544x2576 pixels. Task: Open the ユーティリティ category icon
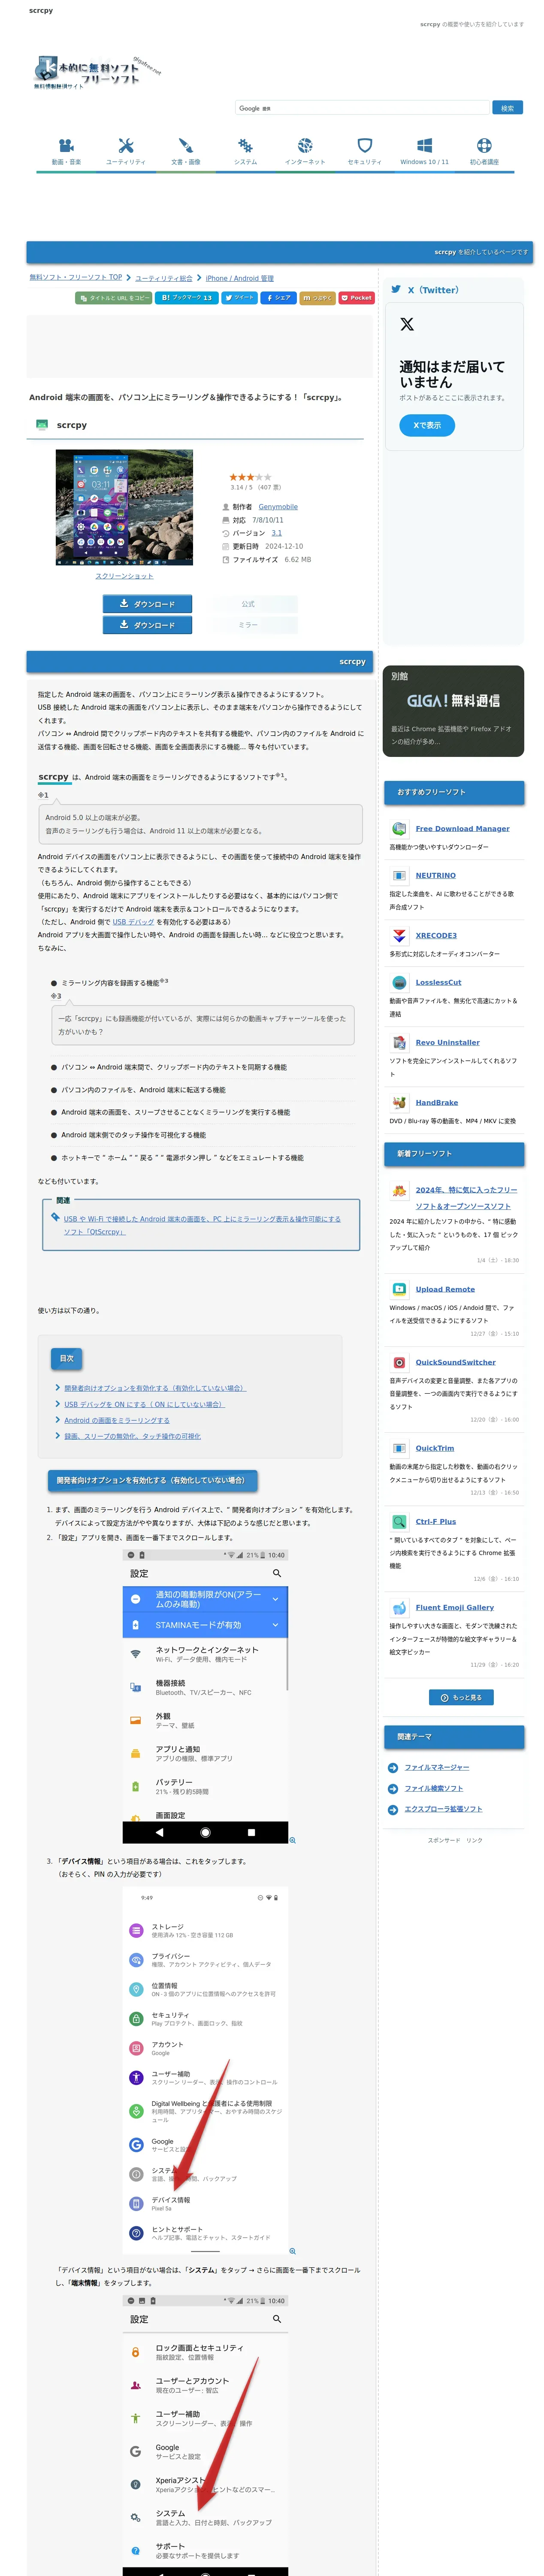tap(126, 145)
